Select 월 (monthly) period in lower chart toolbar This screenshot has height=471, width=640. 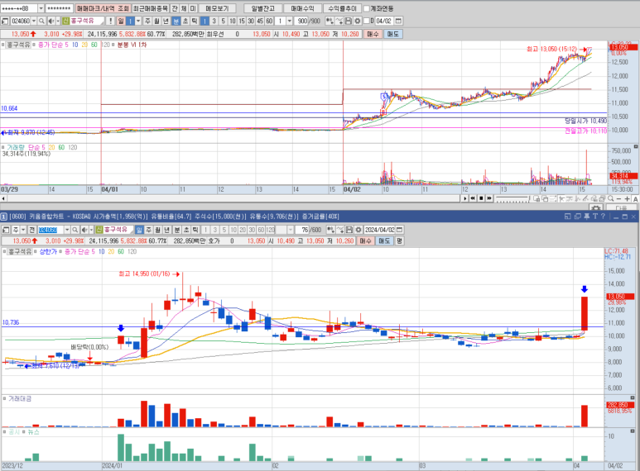157,230
